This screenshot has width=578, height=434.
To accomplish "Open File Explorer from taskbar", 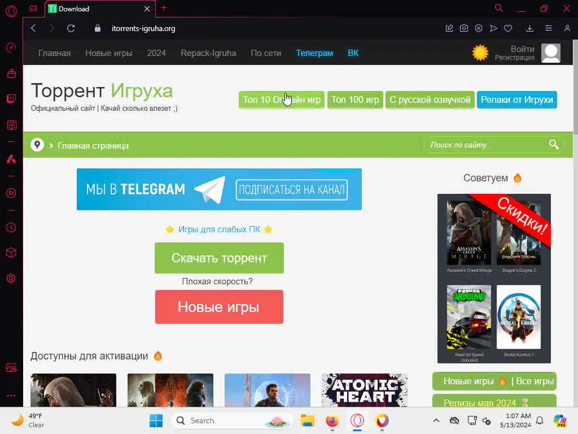I will [307, 420].
